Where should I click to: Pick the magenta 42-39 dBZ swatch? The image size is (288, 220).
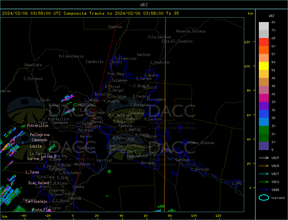[x=264, y=98]
